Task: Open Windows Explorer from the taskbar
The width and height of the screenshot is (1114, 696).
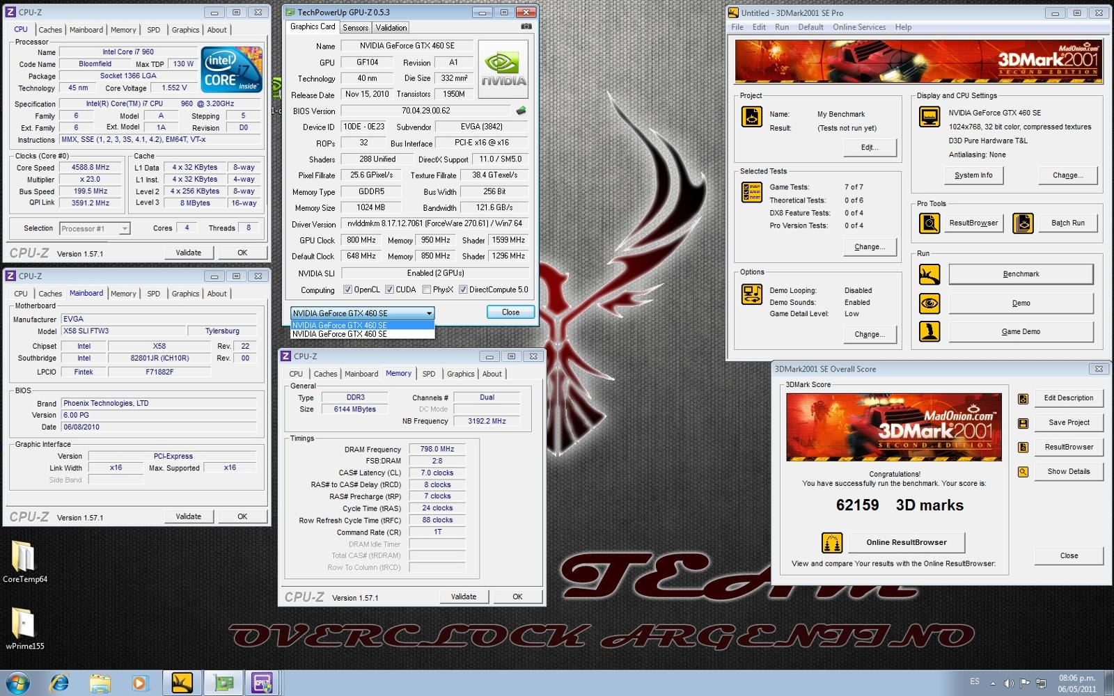Action: point(100,683)
